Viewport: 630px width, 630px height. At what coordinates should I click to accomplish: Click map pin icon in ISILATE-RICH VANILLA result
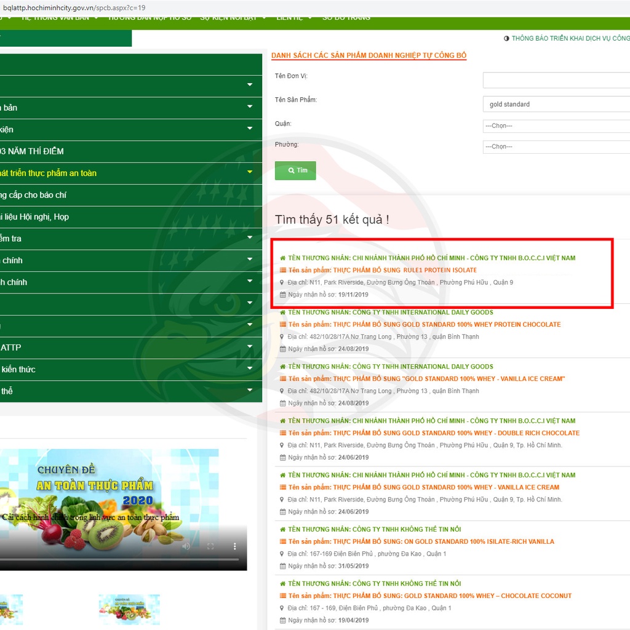pyautogui.click(x=282, y=554)
